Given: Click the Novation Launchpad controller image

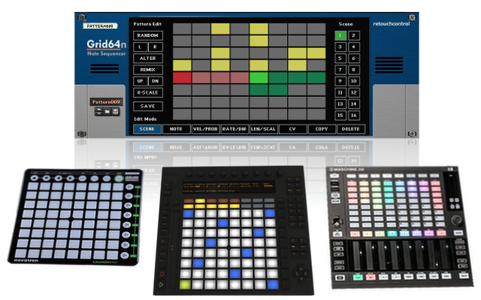Looking at the screenshot, I should point(74,217).
